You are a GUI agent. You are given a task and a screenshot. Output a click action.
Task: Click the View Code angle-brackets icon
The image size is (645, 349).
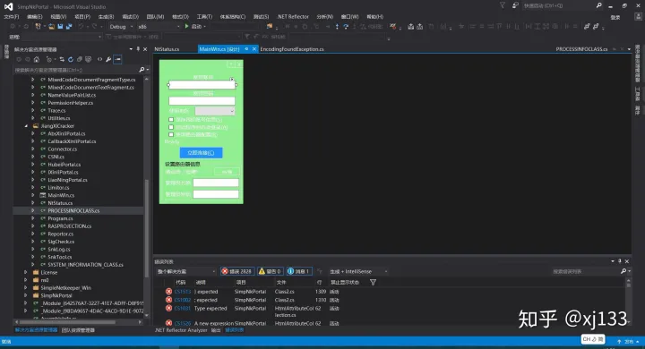pos(99,59)
